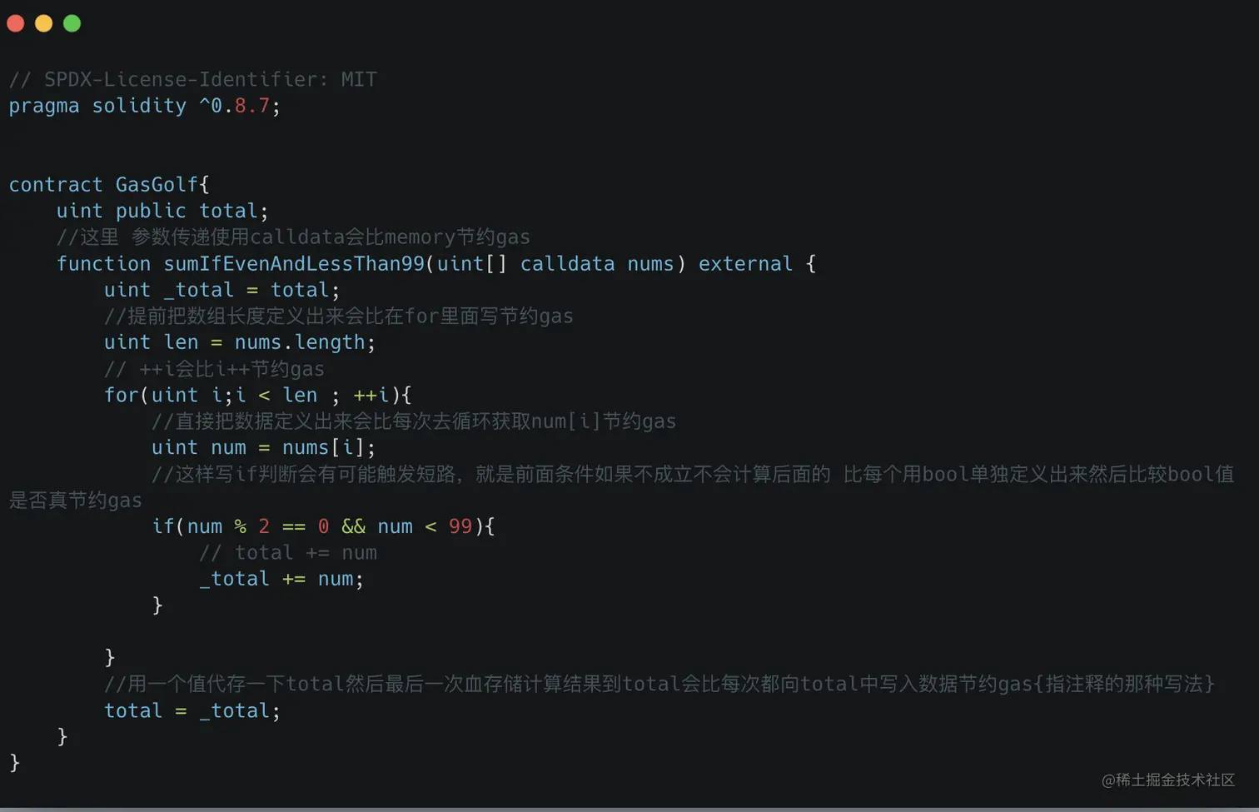Click the 'uint num = nums[i];' line
The width and height of the screenshot is (1259, 812).
pyautogui.click(x=263, y=447)
